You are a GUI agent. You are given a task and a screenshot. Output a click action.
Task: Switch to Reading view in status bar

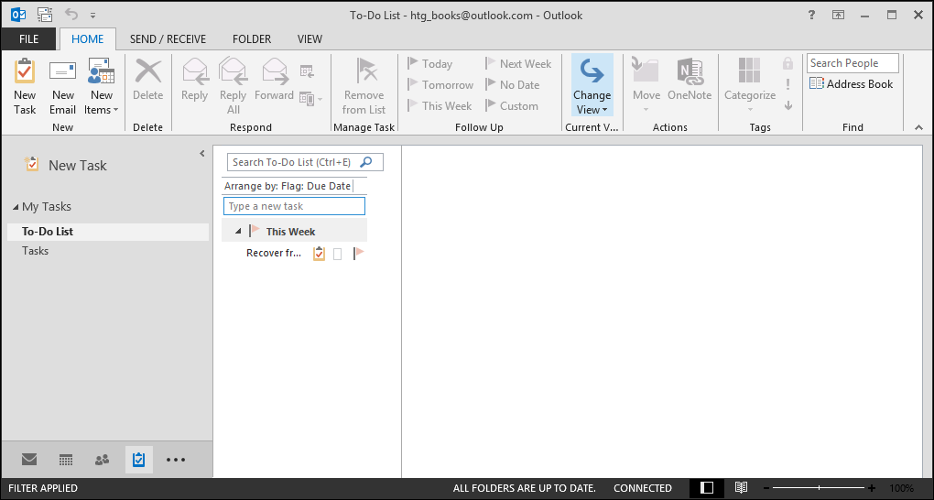click(741, 487)
